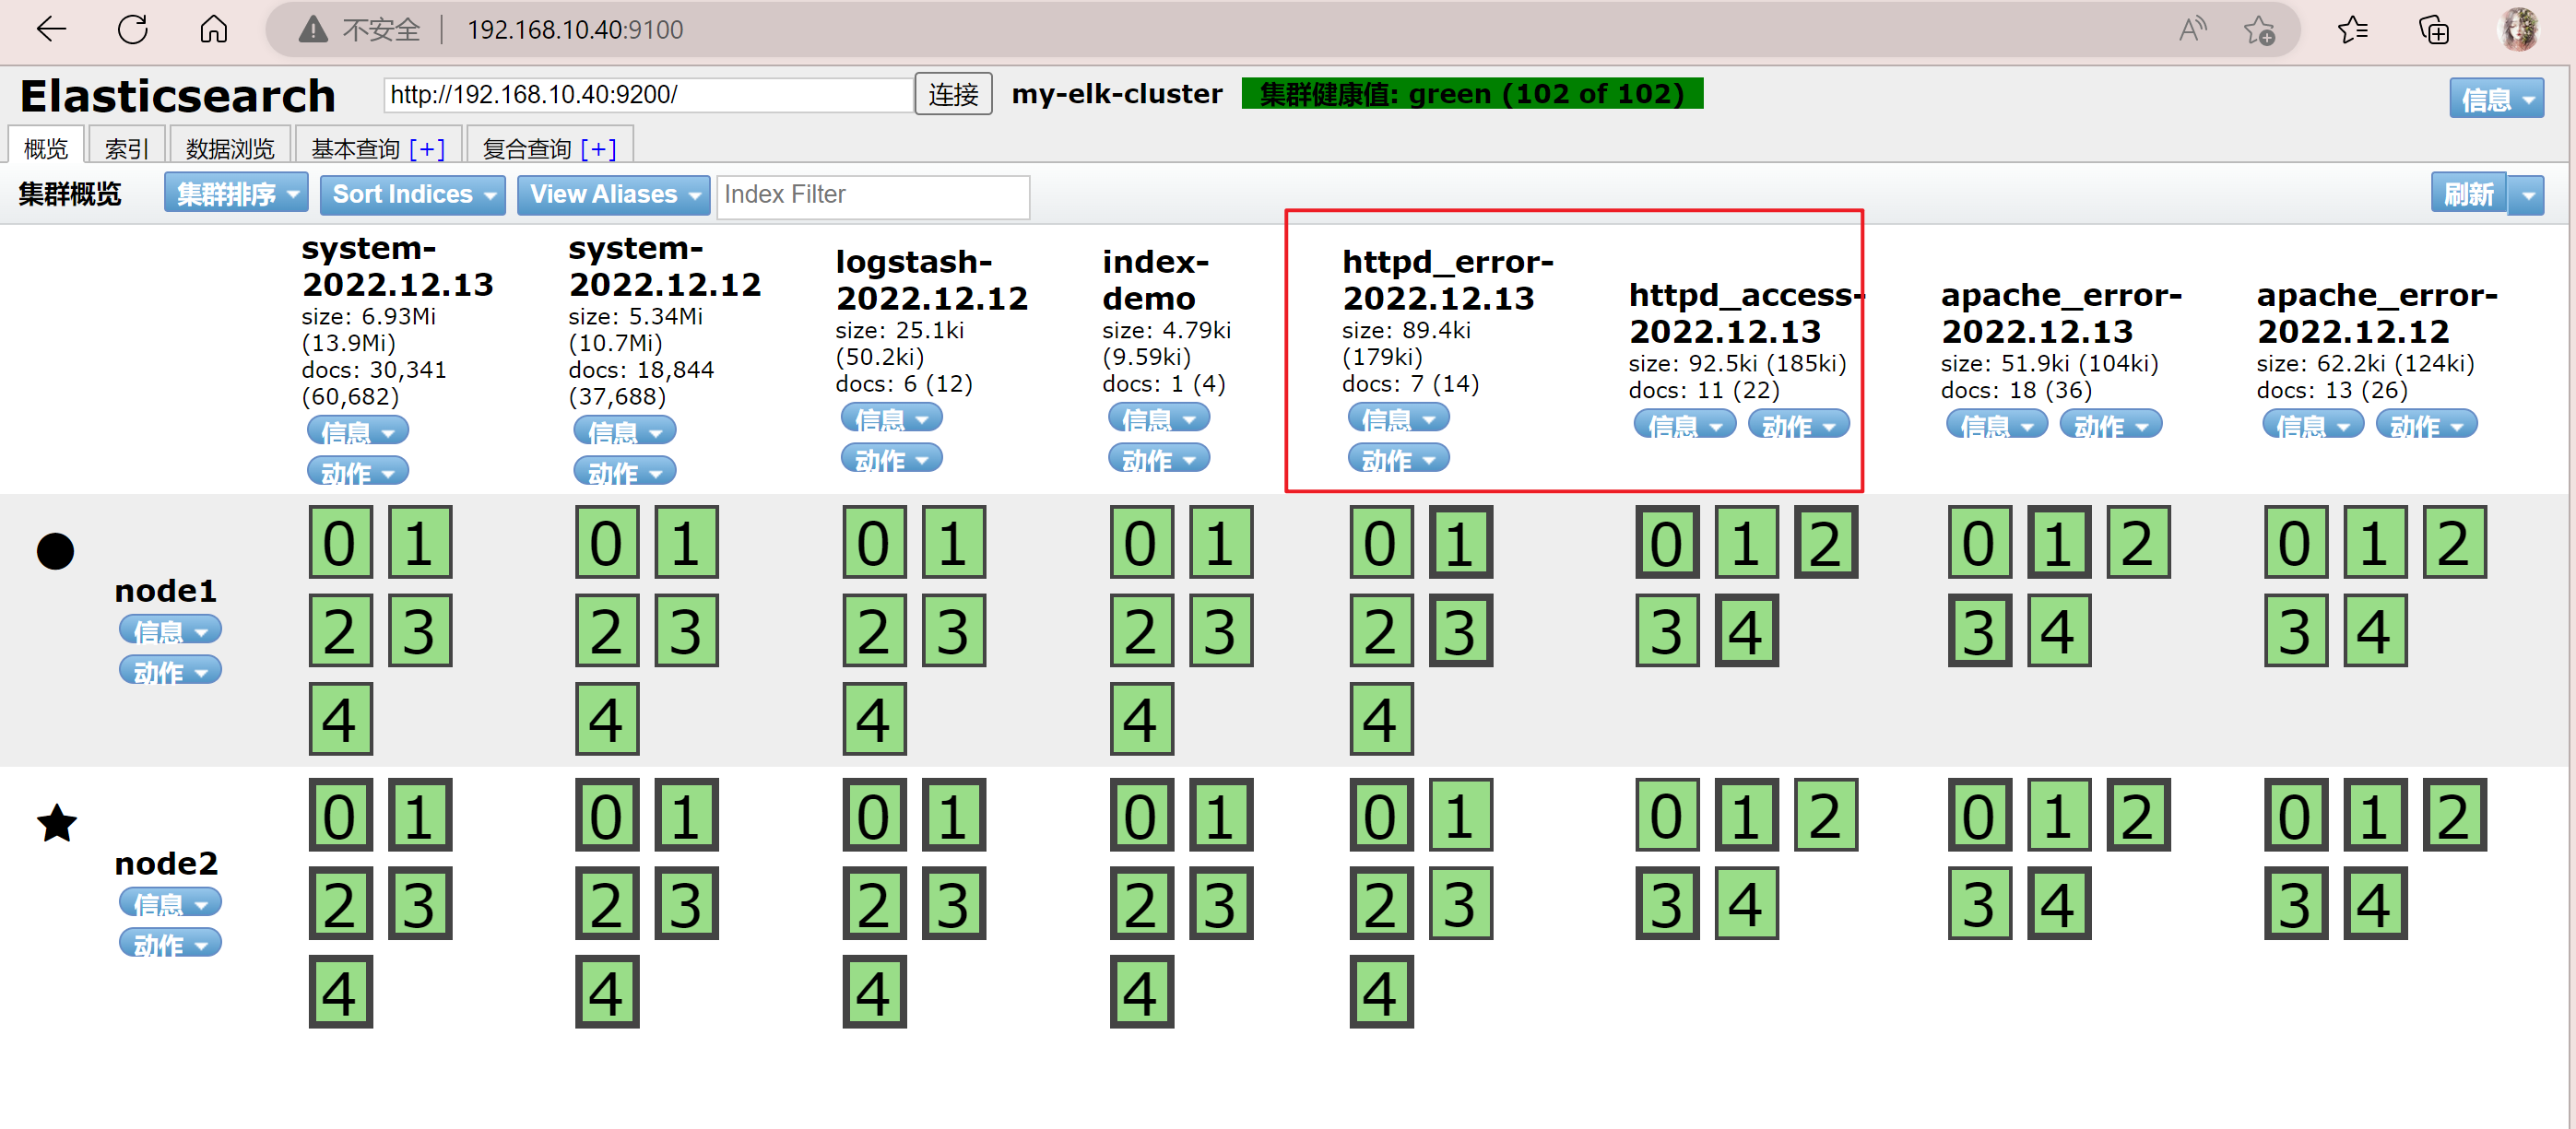This screenshot has height=1129, width=2576.
Task: Click the node2 master star icon
Action: tap(57, 824)
